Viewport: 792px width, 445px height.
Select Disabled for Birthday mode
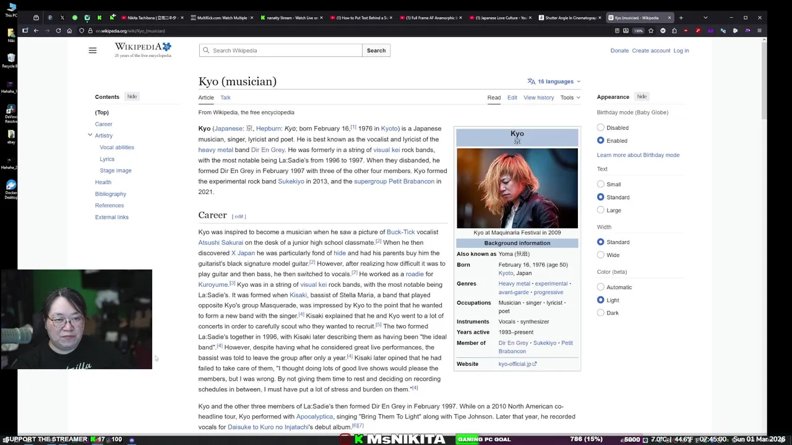point(600,128)
